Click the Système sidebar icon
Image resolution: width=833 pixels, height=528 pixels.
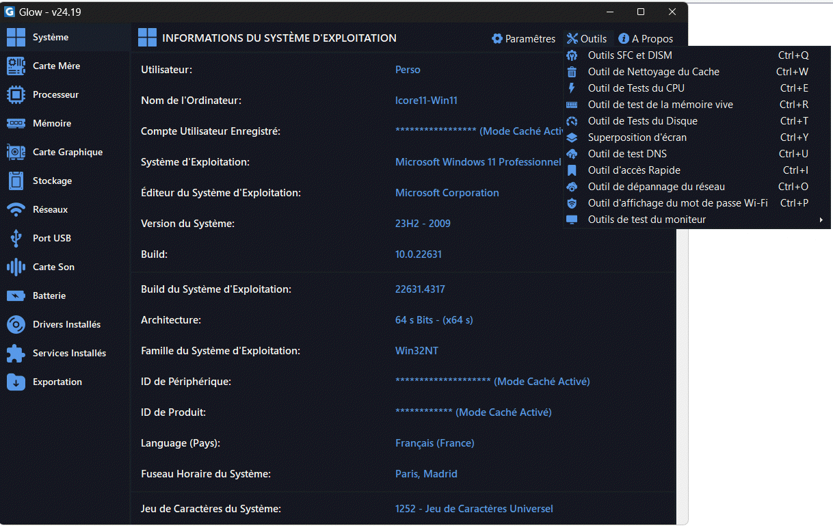16,37
